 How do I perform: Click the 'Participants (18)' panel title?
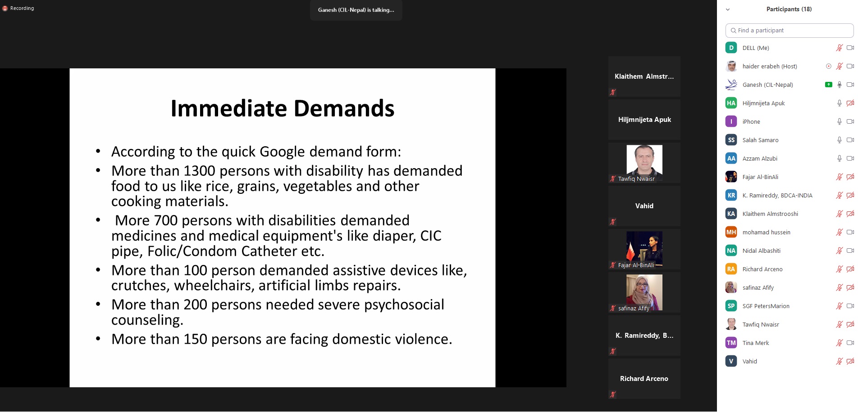click(x=789, y=9)
